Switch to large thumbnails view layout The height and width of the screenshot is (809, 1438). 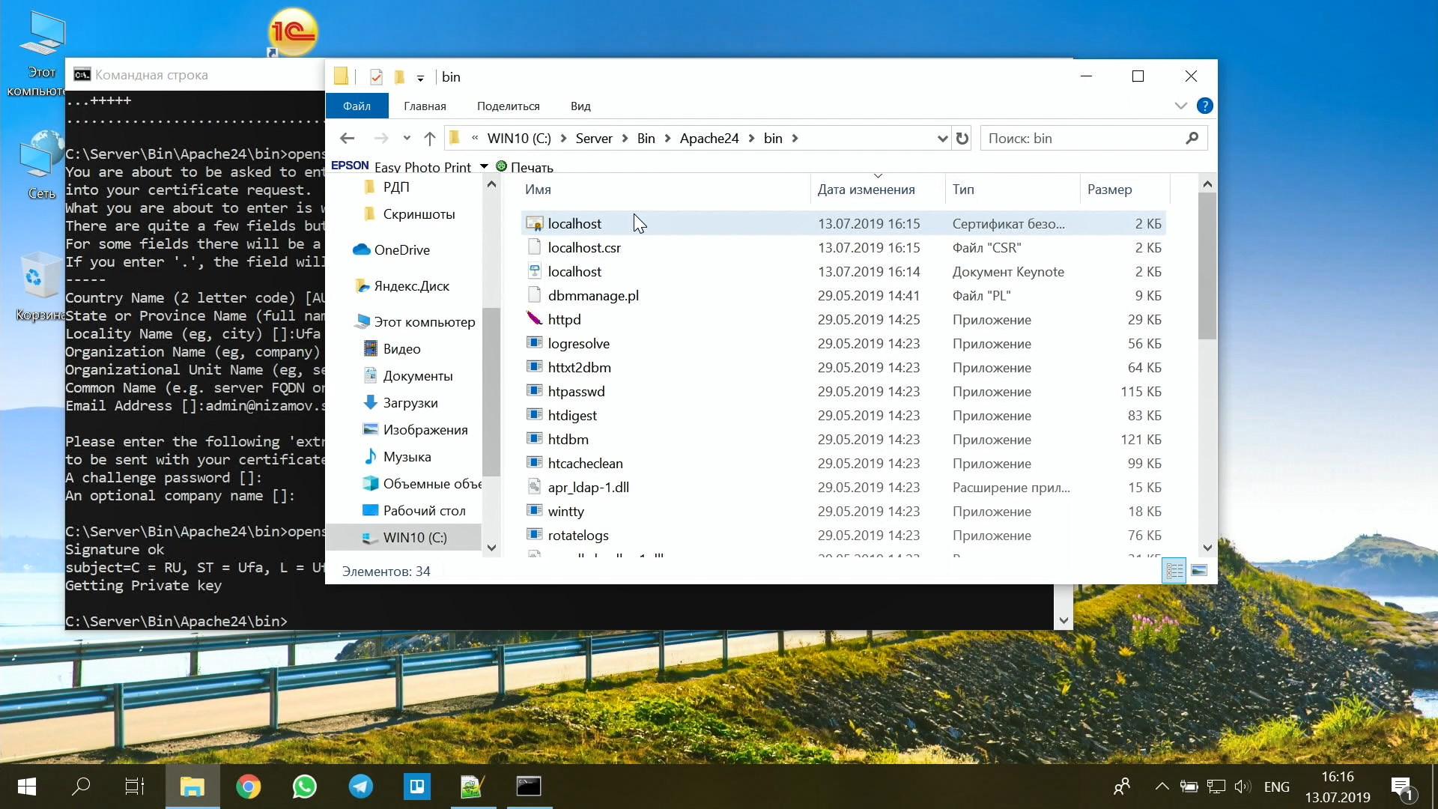pyautogui.click(x=1199, y=571)
